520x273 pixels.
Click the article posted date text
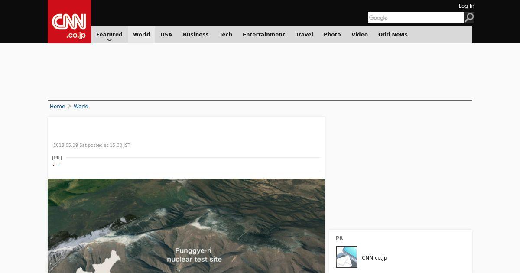coord(92,146)
